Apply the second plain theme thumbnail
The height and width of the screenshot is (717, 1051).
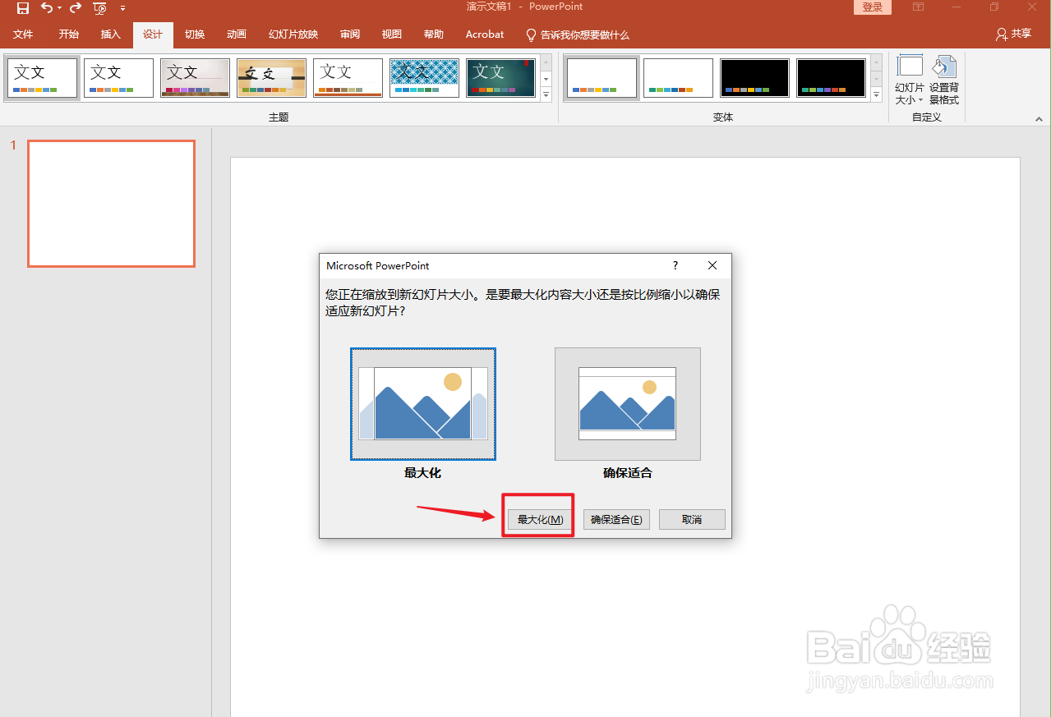click(118, 78)
